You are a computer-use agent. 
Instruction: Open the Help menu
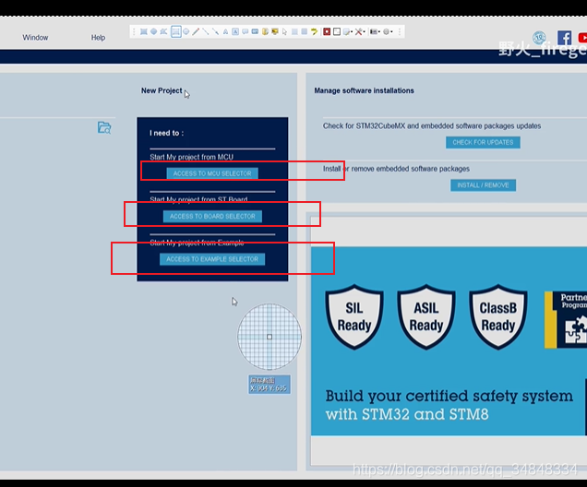pyautogui.click(x=98, y=38)
